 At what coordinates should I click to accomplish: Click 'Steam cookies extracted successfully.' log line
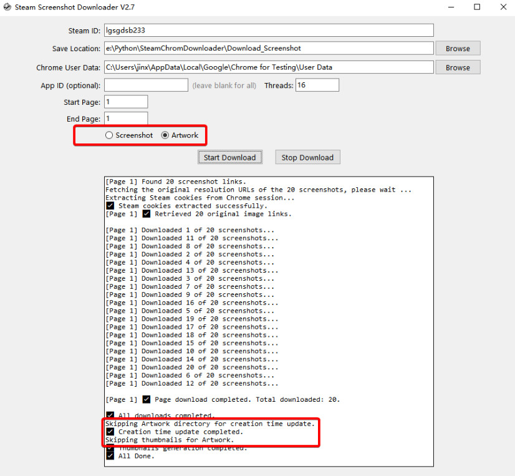(187, 206)
